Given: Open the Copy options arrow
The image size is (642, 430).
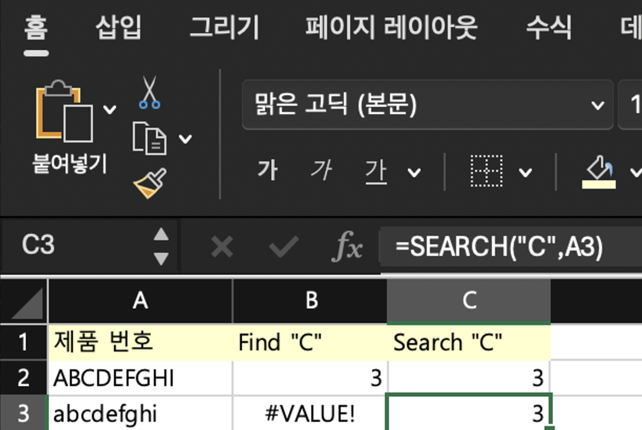Looking at the screenshot, I should pyautogui.click(x=185, y=139).
